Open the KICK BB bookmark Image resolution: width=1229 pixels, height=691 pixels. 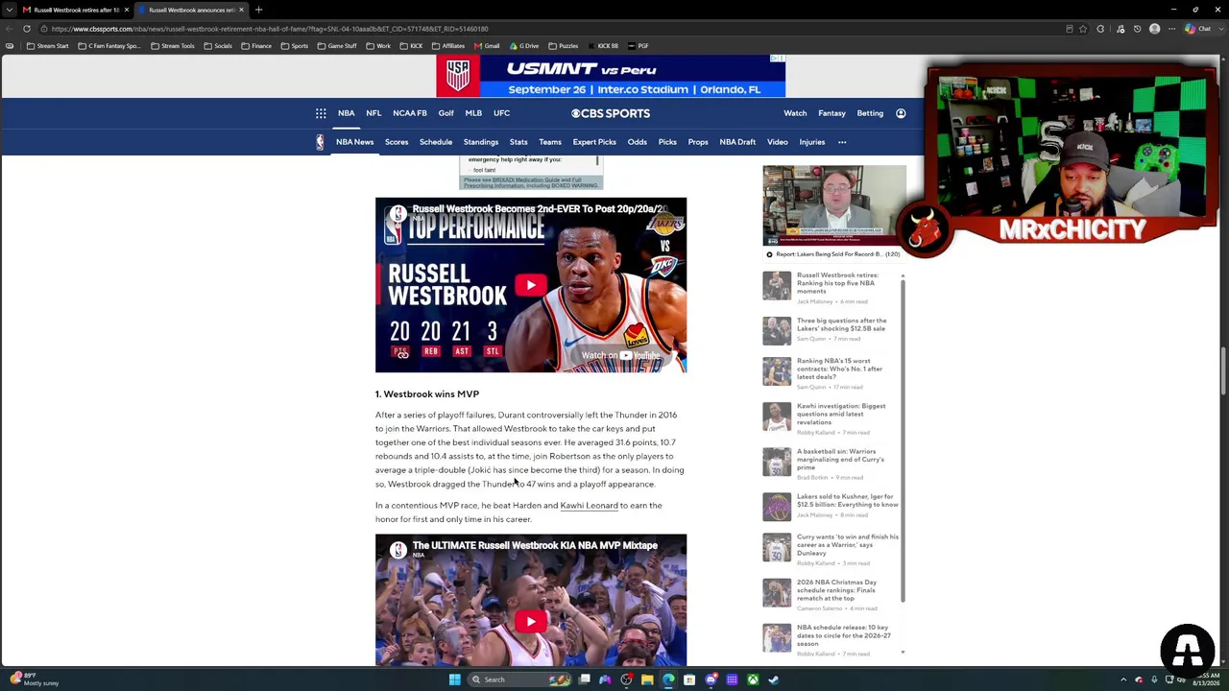point(602,46)
